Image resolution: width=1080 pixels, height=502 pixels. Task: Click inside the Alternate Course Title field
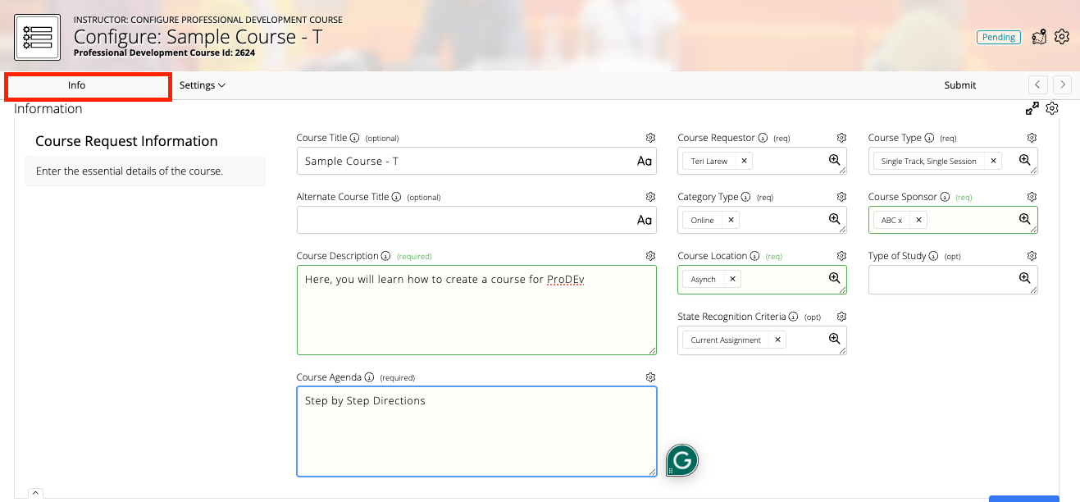[x=459, y=220]
